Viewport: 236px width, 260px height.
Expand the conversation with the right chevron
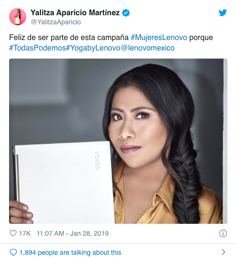224,252
